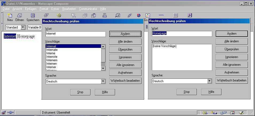The width and height of the screenshot is (255, 116).
Task: Open the Einfügen menu
Action: [31, 9]
